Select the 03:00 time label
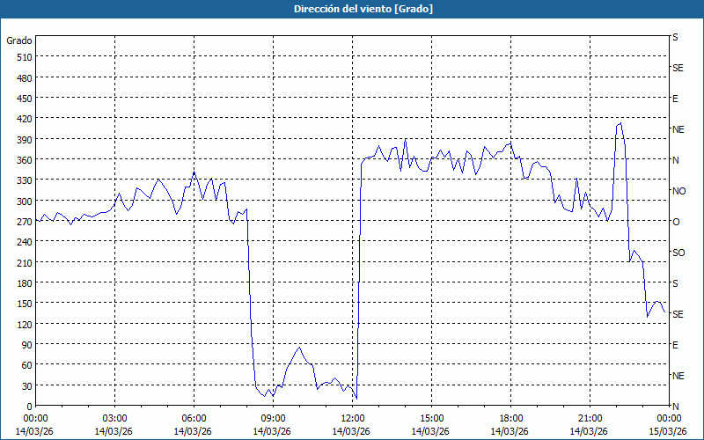Viewport: 704px width, 440px height. point(115,418)
